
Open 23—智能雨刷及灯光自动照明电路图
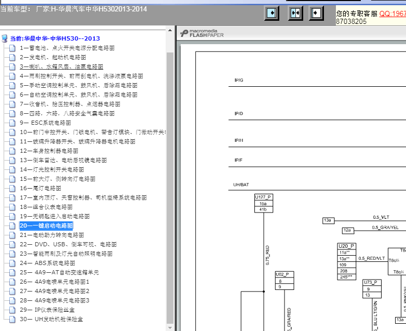coord(66,254)
